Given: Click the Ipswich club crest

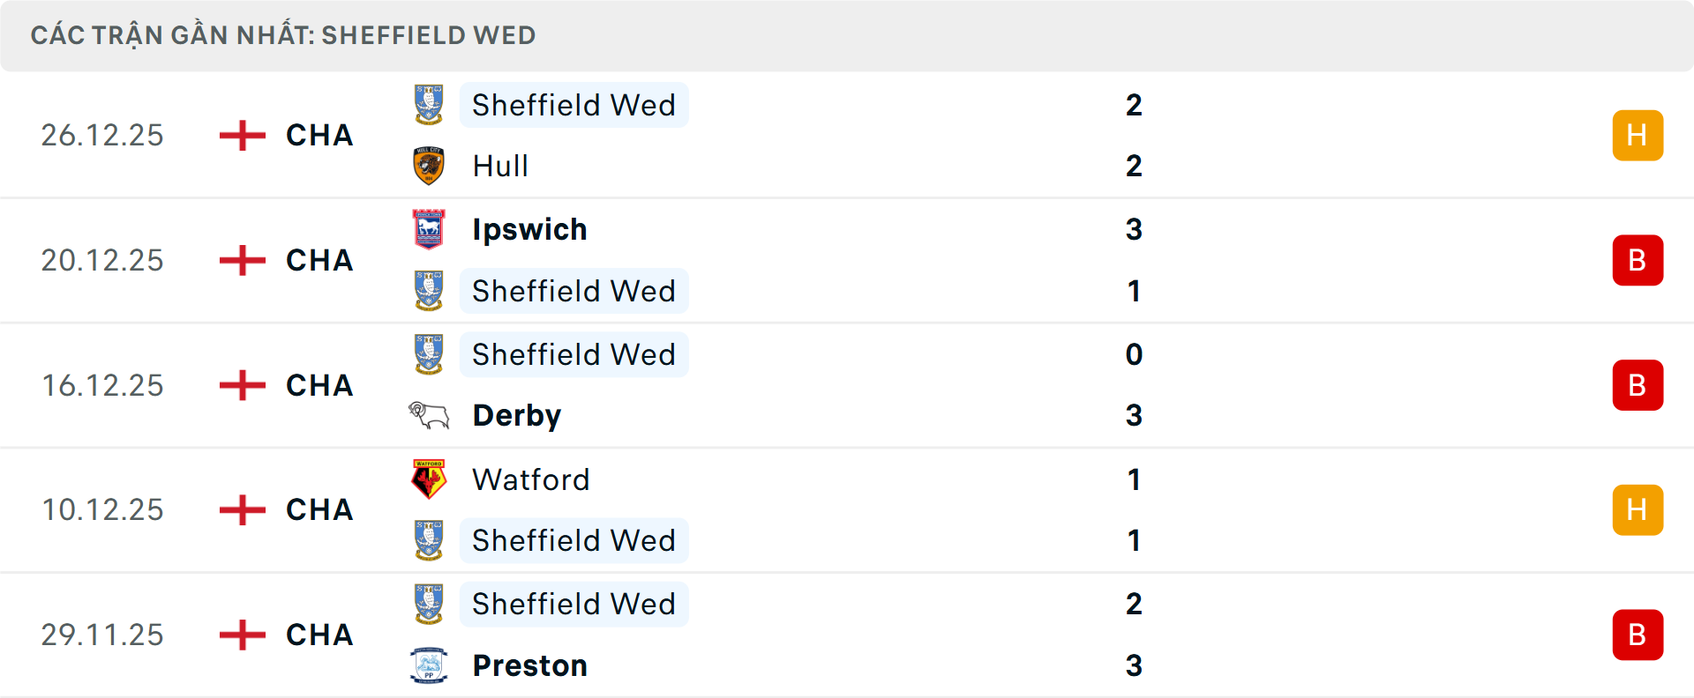Looking at the screenshot, I should pyautogui.click(x=430, y=229).
